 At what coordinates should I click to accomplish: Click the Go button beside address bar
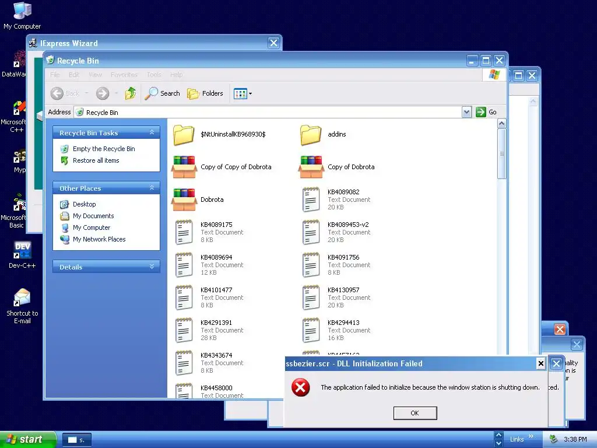(x=487, y=112)
